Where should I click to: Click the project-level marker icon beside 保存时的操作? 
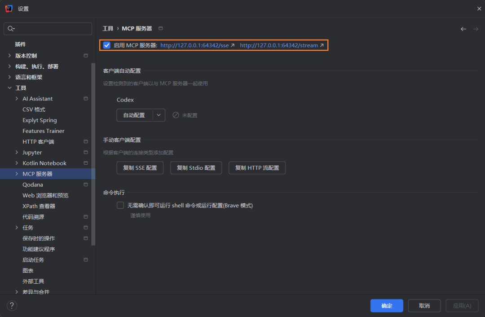point(86,238)
